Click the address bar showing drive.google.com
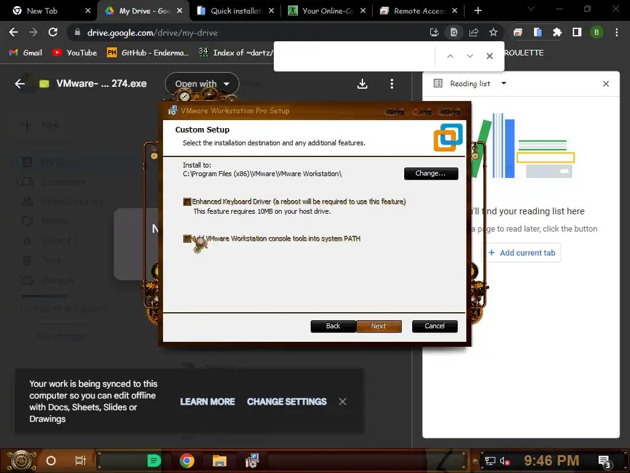 pos(249,33)
